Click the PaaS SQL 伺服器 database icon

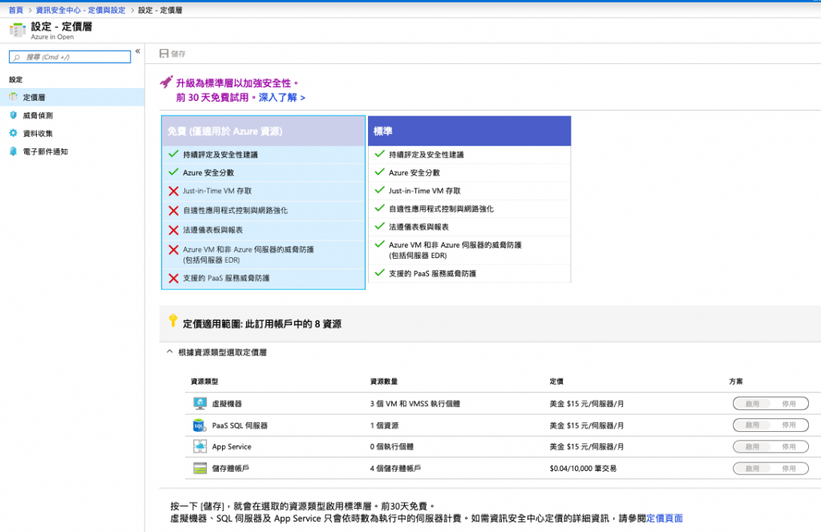tap(200, 425)
